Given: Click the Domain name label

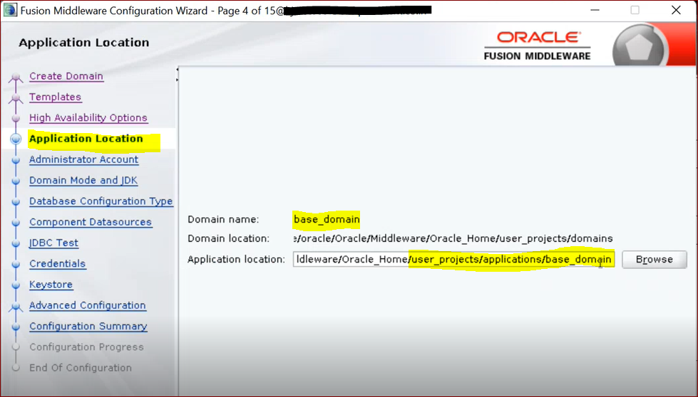Looking at the screenshot, I should point(223,219).
